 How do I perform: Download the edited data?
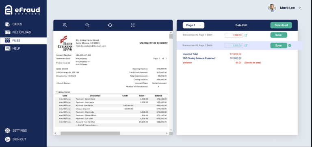281,25
